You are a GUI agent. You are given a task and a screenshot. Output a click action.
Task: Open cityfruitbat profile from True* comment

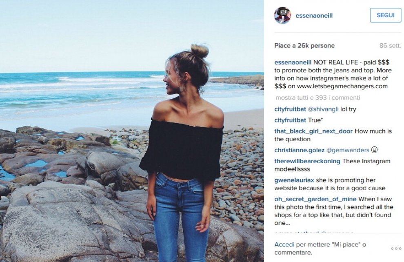point(290,120)
